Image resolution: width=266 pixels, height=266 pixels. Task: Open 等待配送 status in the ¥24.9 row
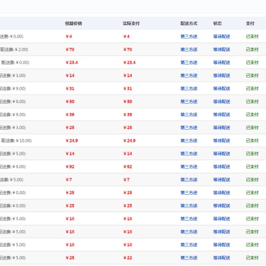tap(221, 140)
